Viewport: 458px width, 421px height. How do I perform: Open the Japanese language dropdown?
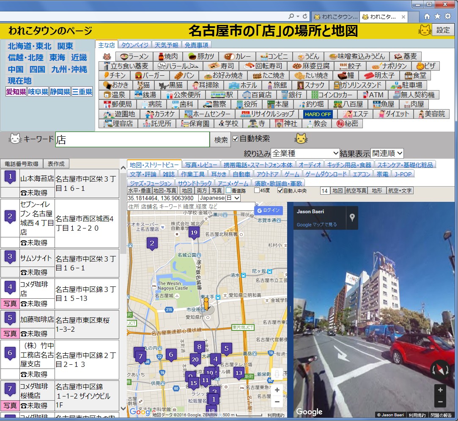click(219, 198)
